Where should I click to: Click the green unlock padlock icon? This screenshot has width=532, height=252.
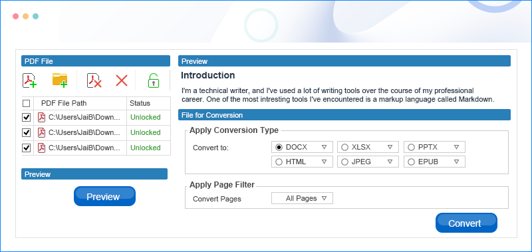(x=154, y=80)
